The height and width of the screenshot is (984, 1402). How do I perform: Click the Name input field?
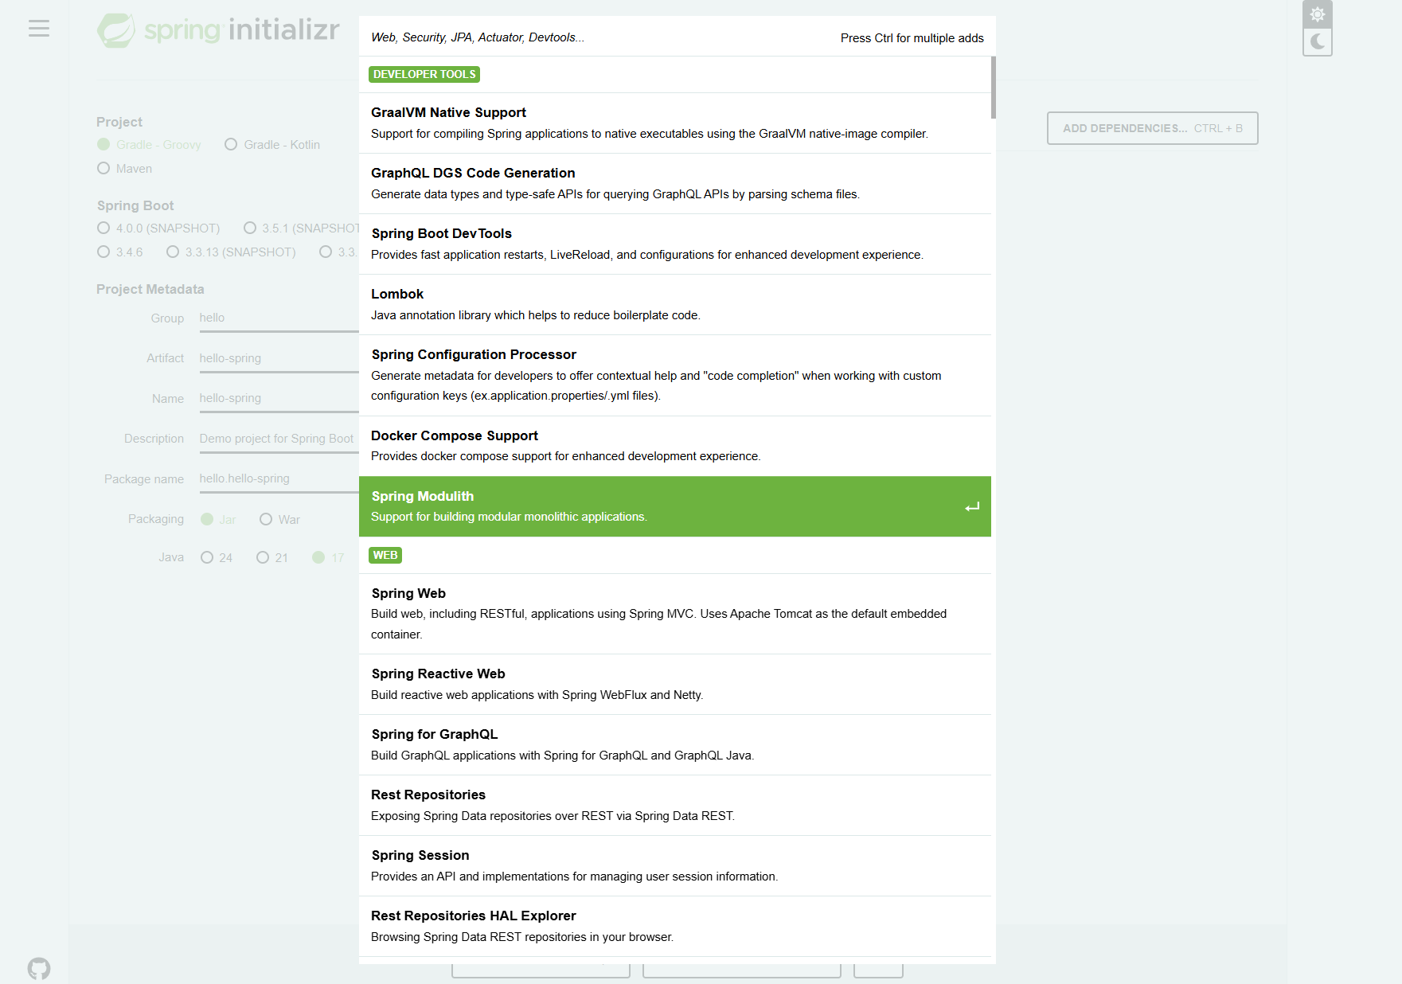click(279, 399)
